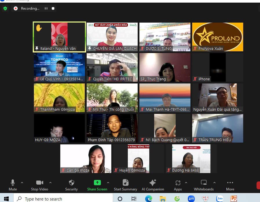The height and width of the screenshot is (202, 260).
Task: Click muted mic icon on Huyền G9moza
Action: tap(116, 170)
